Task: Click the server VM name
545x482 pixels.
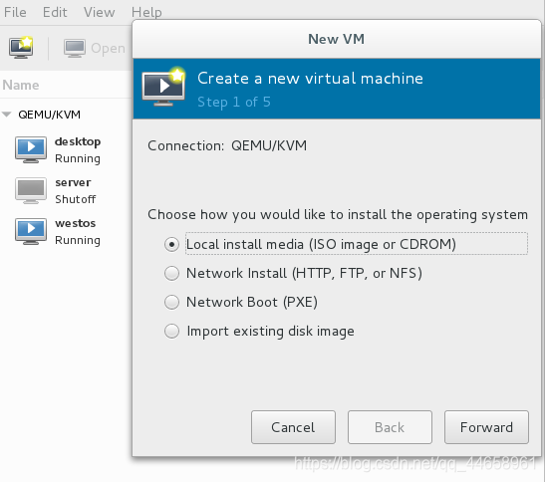Action: tap(73, 182)
